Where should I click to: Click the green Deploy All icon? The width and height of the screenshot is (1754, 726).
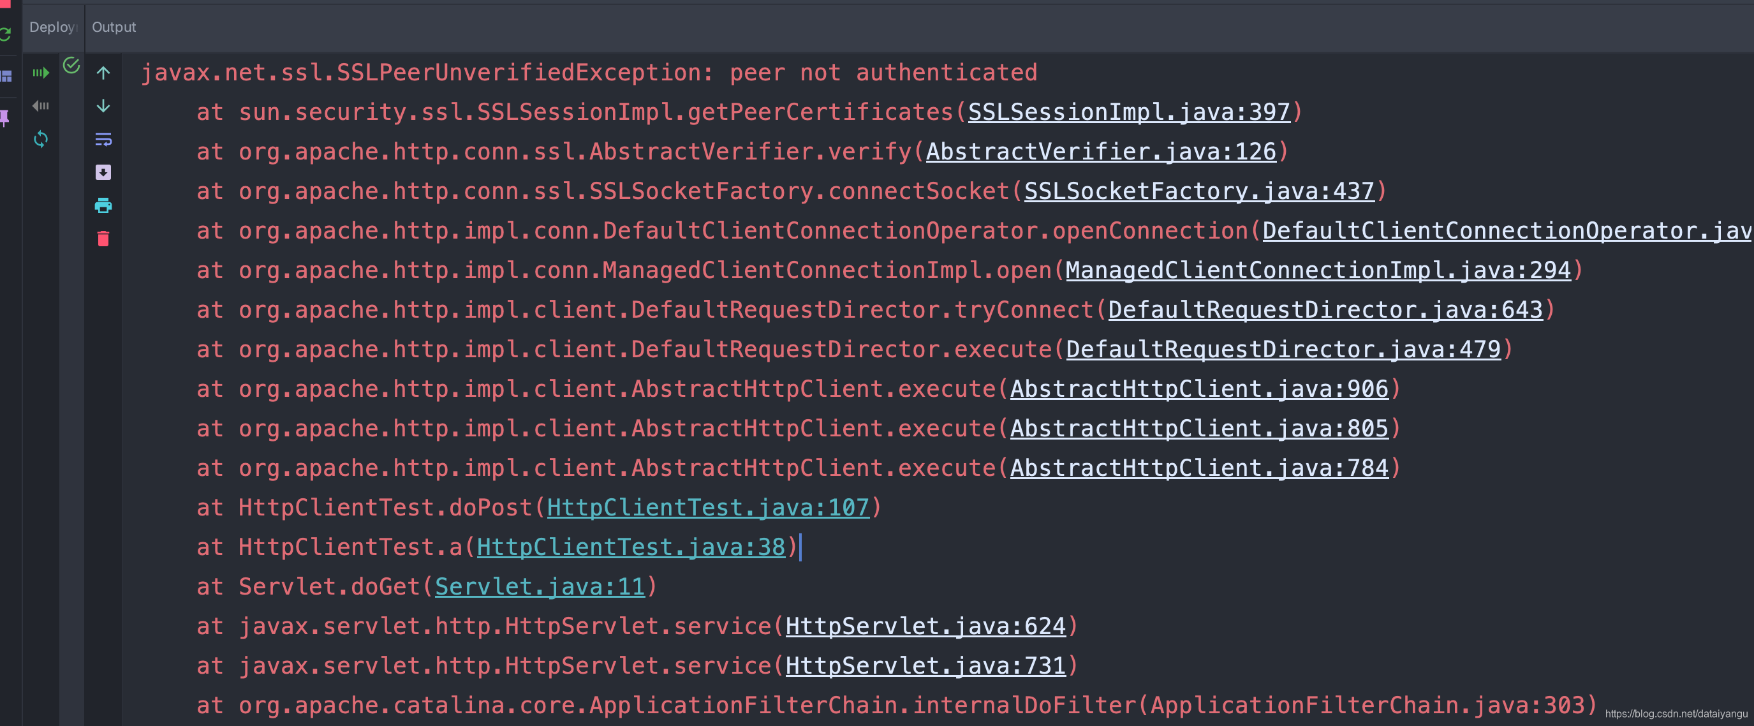point(41,72)
